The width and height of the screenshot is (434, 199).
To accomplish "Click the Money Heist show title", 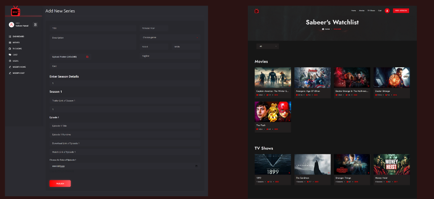I will [381, 178].
